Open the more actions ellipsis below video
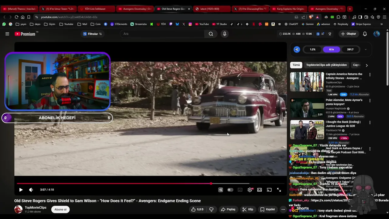The height and width of the screenshot is (219, 389). [x=283, y=209]
